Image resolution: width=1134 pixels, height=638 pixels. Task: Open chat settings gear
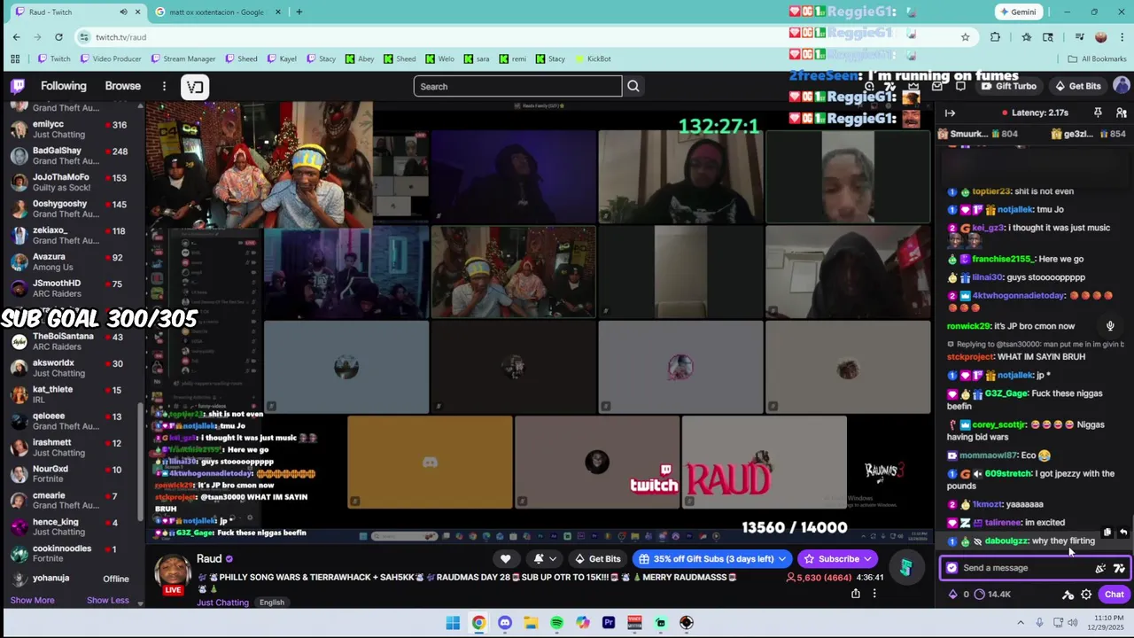pyautogui.click(x=1086, y=595)
